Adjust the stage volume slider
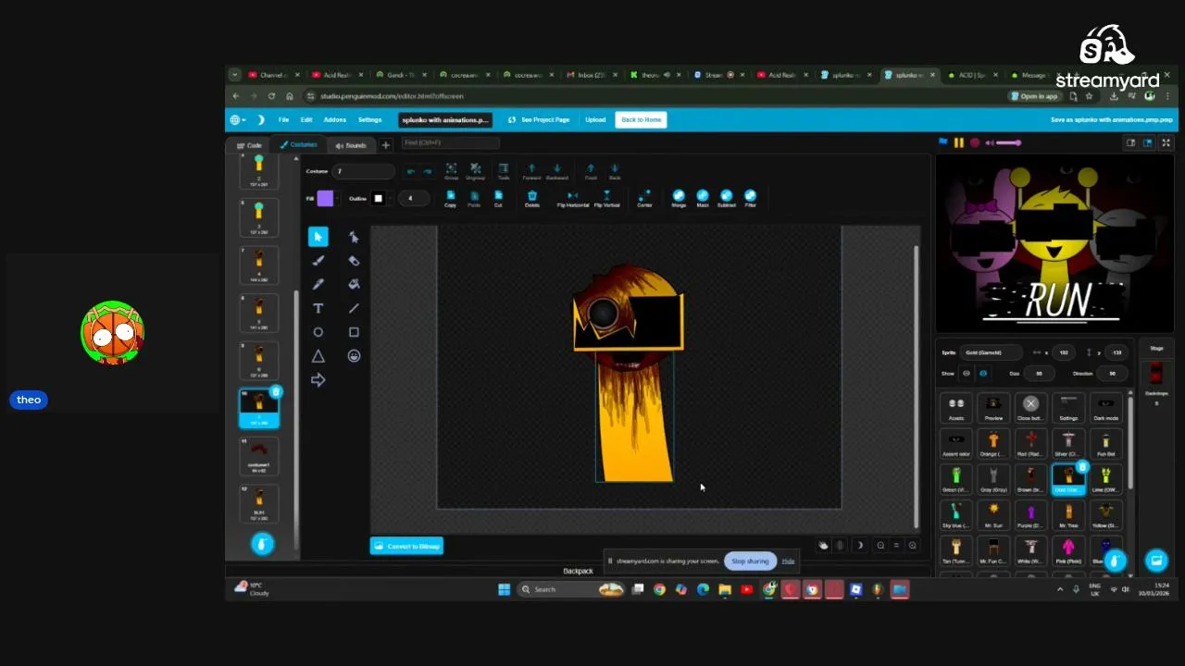The height and width of the screenshot is (666, 1185). pos(1009,142)
